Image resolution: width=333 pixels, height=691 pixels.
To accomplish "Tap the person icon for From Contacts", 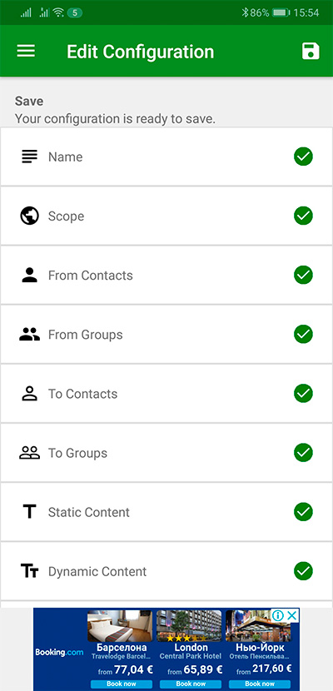I will coord(29,275).
